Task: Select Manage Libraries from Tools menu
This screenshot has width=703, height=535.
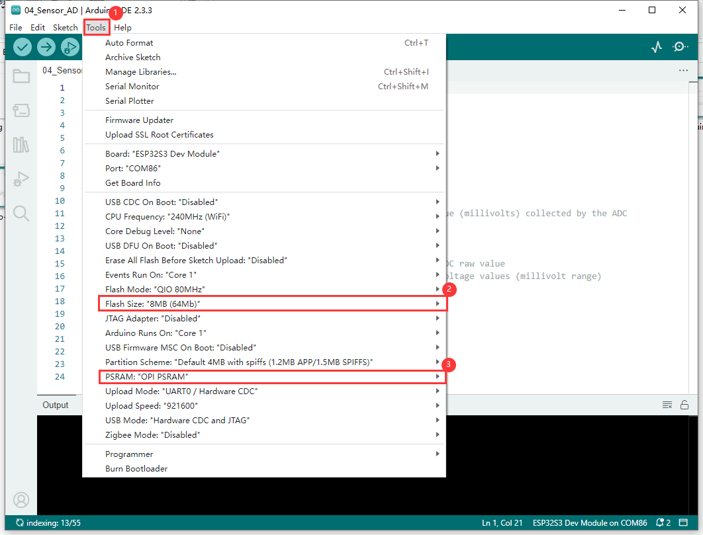Action: pos(140,71)
